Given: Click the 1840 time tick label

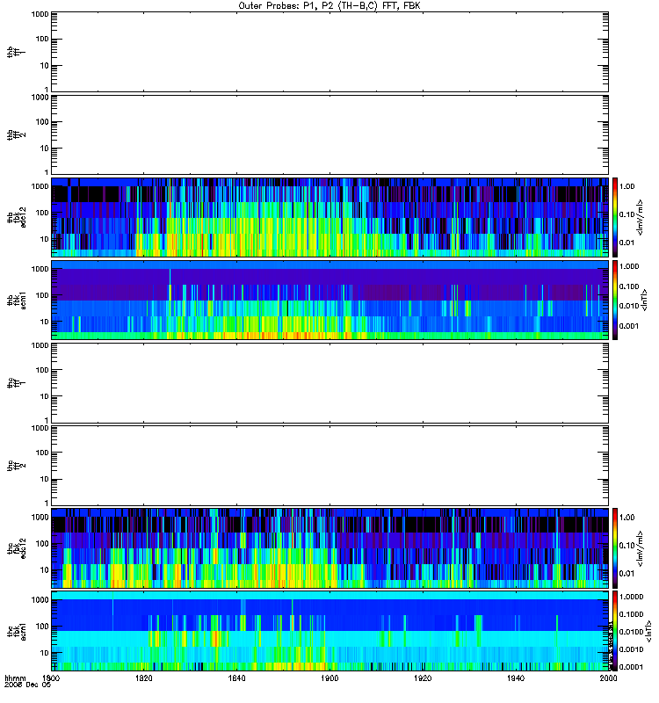Looking at the screenshot, I should (x=236, y=678).
